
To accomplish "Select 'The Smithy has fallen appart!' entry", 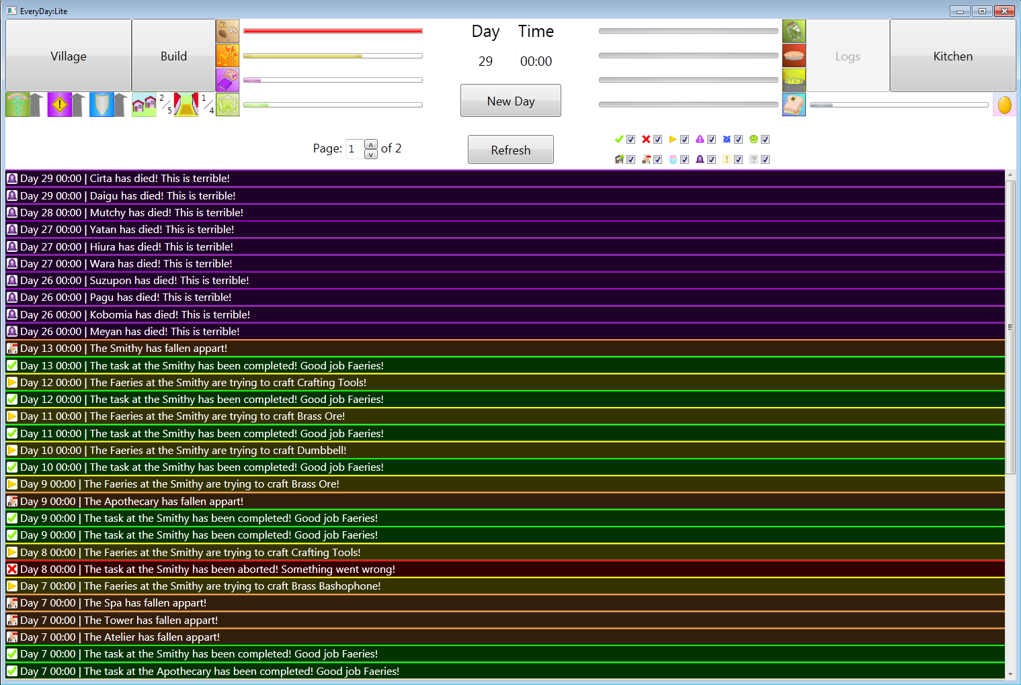I will 505,349.
